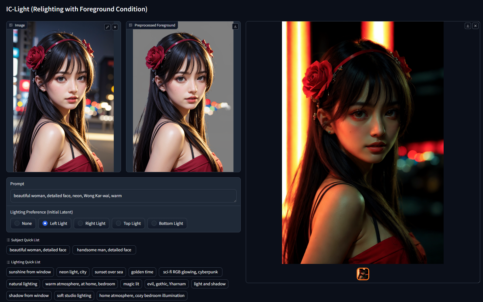Choose Top Light lighting preference
The width and height of the screenshot is (483, 302).
pyautogui.click(x=128, y=223)
